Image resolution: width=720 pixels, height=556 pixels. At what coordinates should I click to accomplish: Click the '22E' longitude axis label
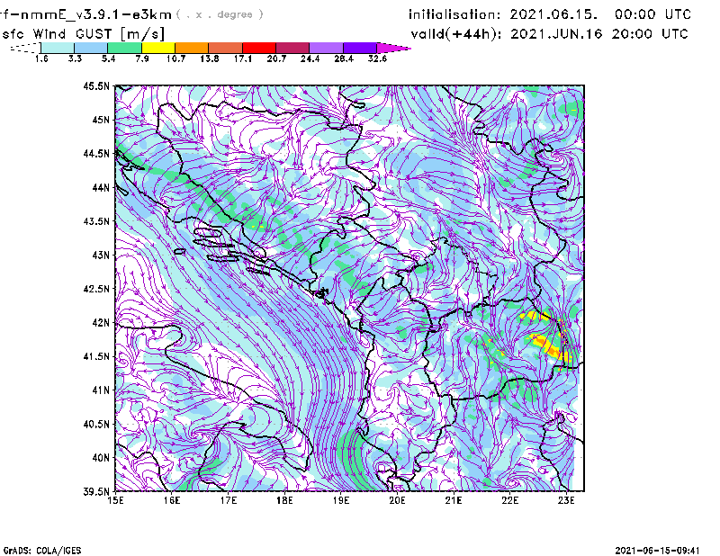[x=509, y=500]
